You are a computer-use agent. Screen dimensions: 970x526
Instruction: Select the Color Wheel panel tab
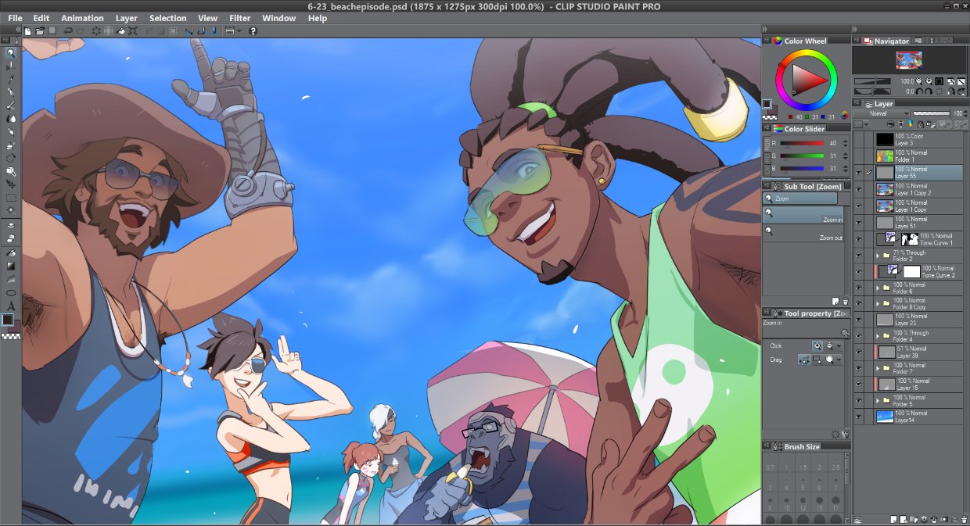[799, 41]
